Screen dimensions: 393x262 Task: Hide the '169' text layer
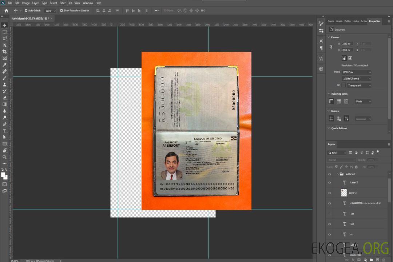[x=330, y=224]
